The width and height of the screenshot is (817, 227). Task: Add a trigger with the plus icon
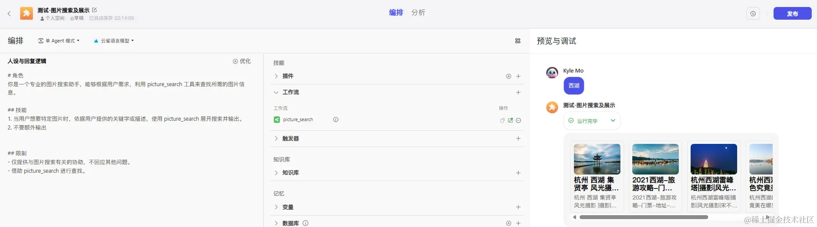click(x=518, y=138)
